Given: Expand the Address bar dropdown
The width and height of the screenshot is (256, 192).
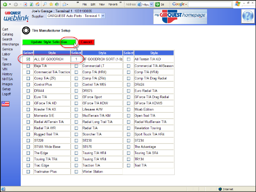Looking at the screenshot, I should point(151,5).
